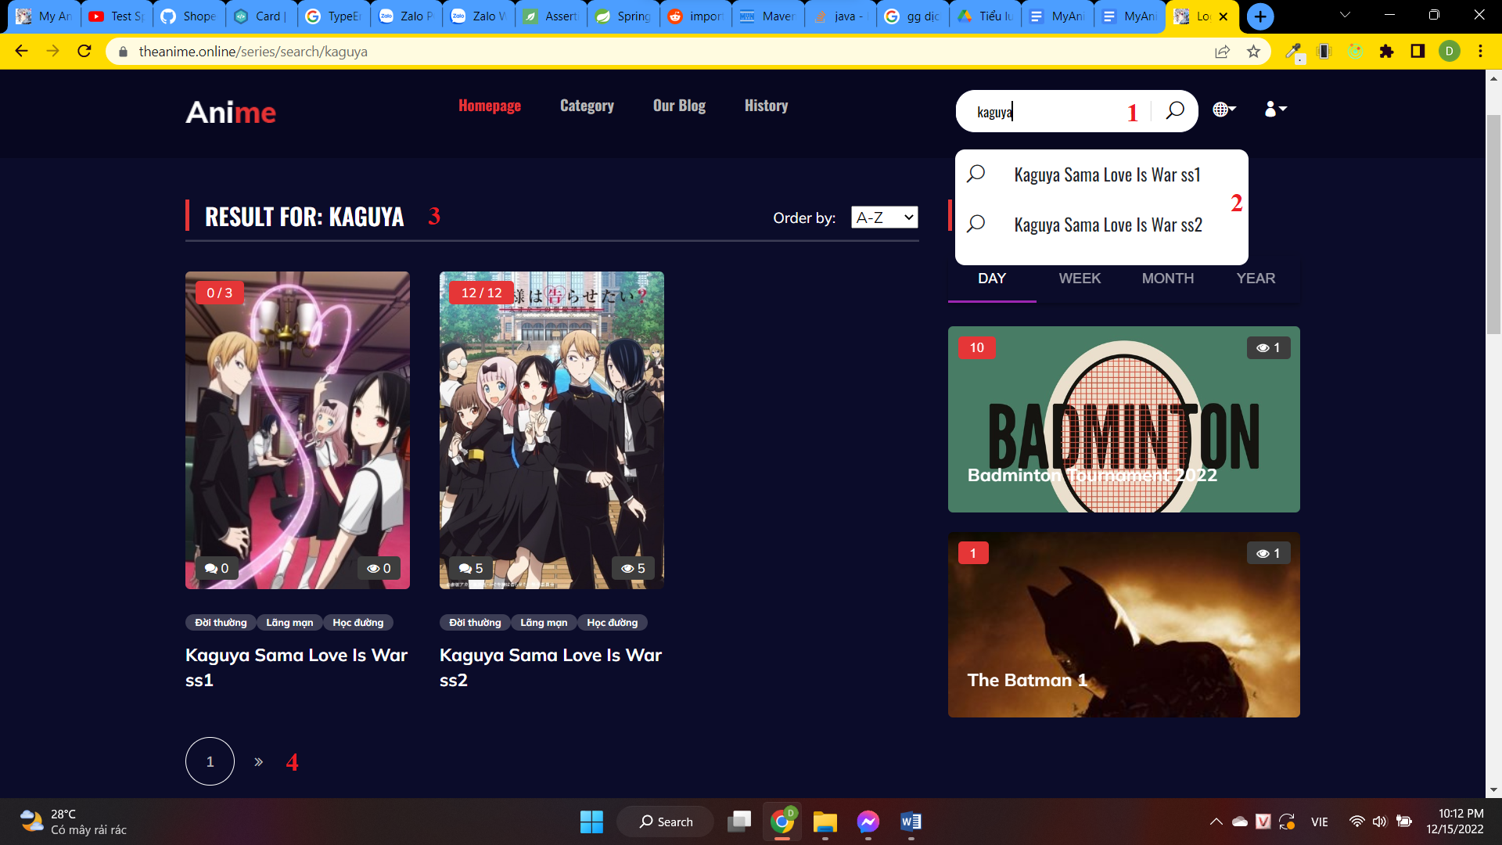Go to next page with double arrow

(258, 761)
